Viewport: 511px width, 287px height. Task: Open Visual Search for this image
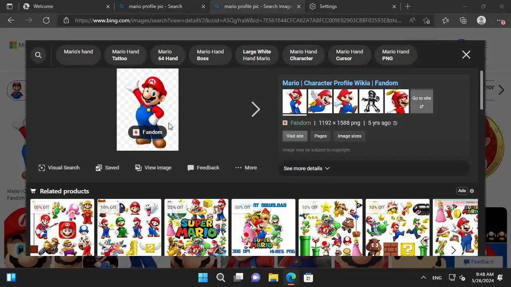pyautogui.click(x=59, y=168)
